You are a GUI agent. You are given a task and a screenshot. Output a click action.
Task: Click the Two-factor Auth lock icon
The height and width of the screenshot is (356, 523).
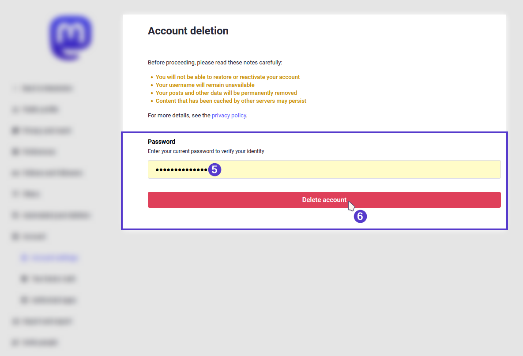point(24,278)
